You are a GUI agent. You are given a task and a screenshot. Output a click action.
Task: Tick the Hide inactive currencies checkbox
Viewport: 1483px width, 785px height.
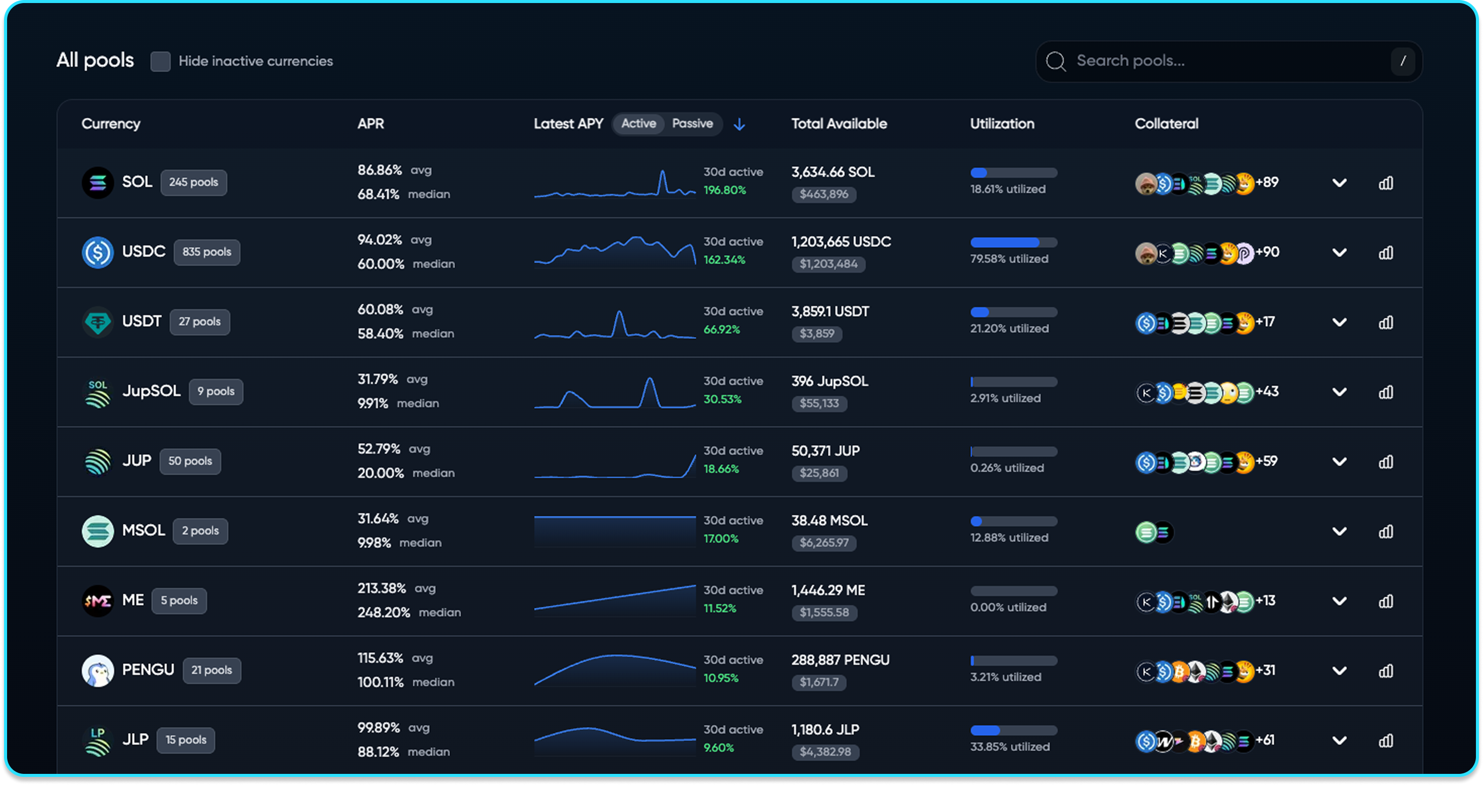tap(160, 61)
